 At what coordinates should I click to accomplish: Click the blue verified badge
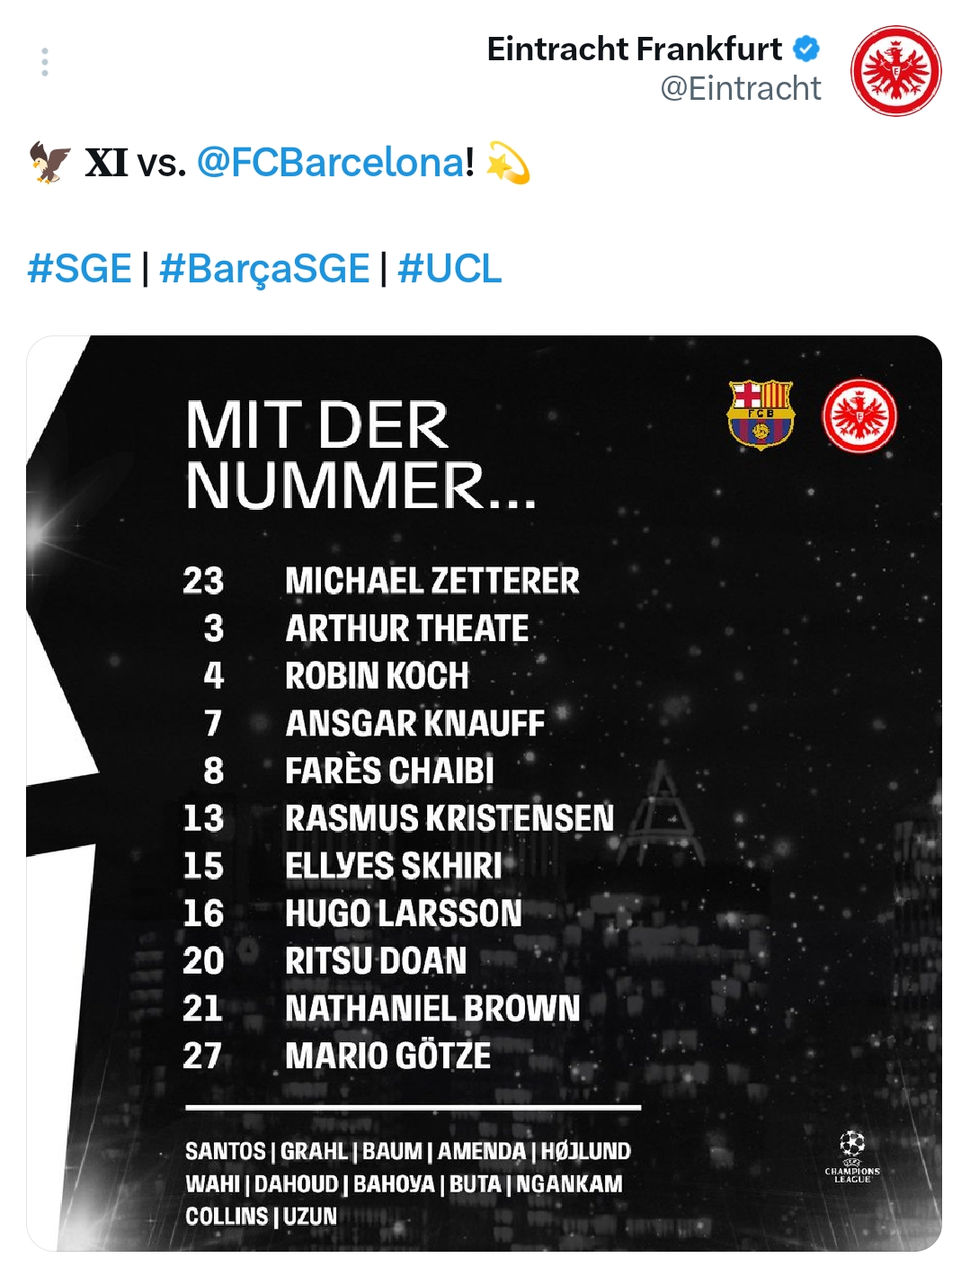click(x=807, y=49)
